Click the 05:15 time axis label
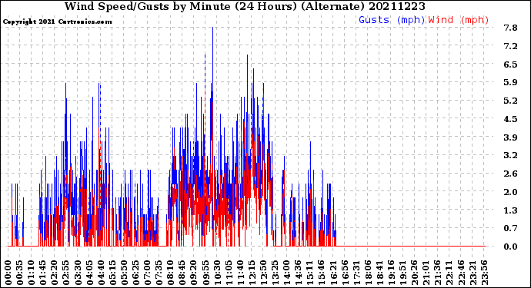The width and height of the screenshot is (531, 288). coord(113,273)
